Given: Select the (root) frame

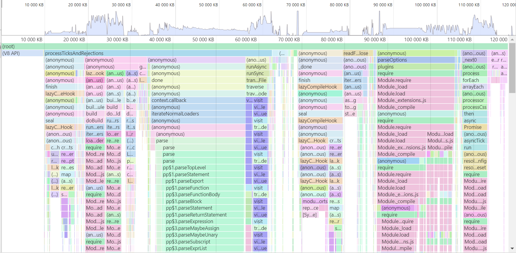Looking at the screenshot, I should (x=255, y=46).
